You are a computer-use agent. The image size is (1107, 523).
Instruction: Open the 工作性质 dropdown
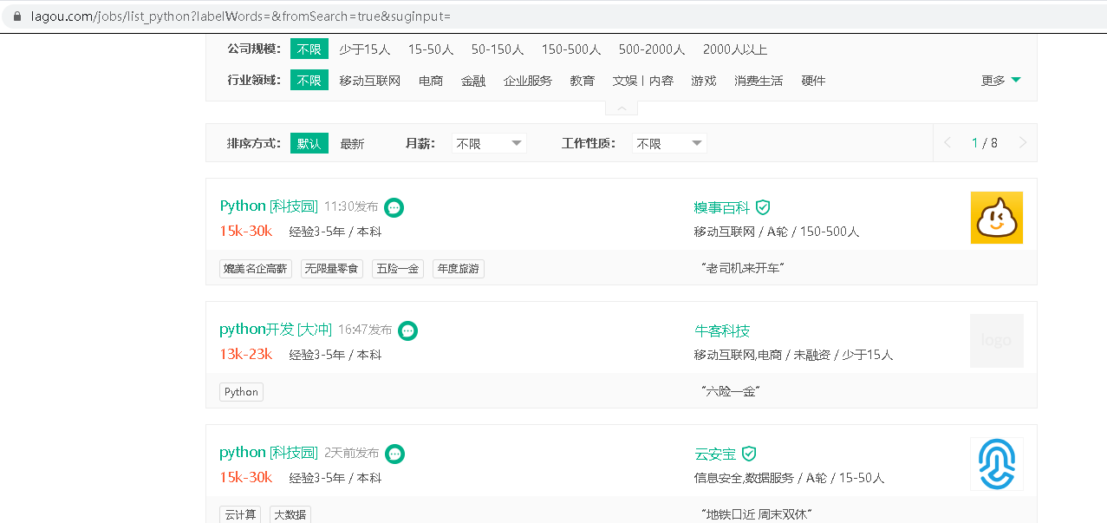(669, 143)
